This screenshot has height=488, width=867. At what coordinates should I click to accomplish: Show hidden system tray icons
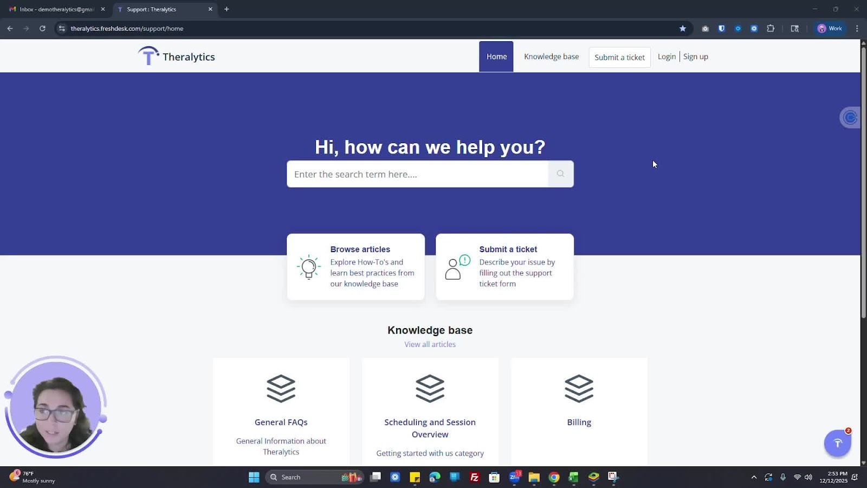(754, 477)
